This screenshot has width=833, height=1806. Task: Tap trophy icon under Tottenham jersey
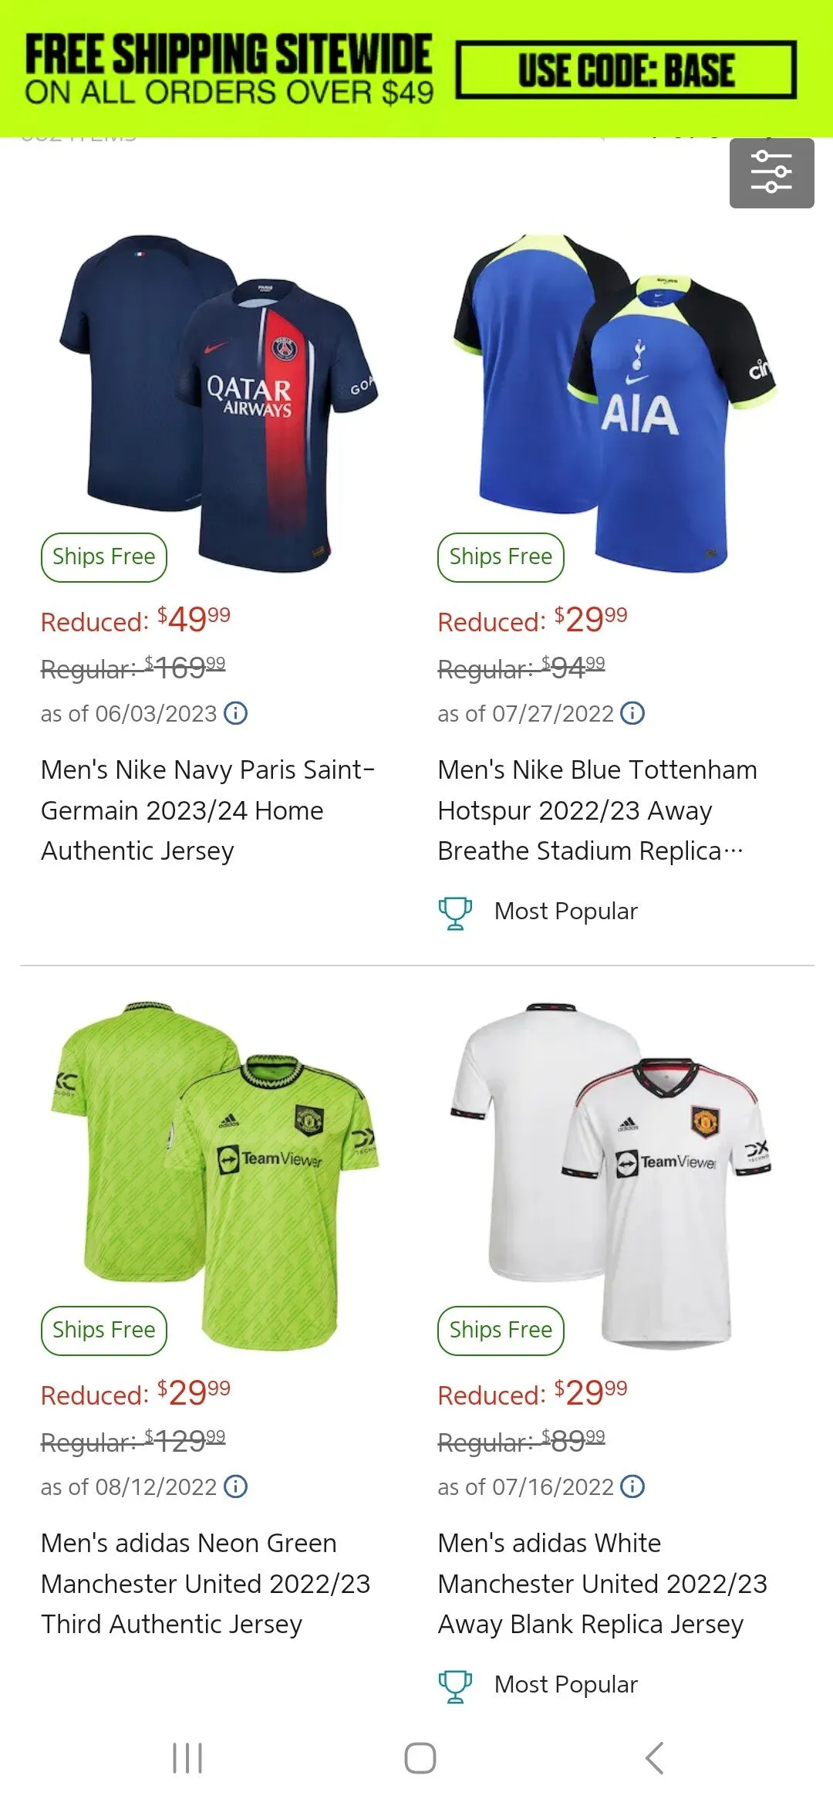click(455, 912)
